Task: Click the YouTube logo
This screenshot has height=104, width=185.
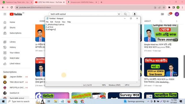Action: click(x=16, y=14)
